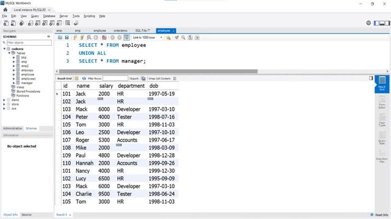Open the settings gear icon at top right
Screen dimensions: 391x219
coord(368,23)
